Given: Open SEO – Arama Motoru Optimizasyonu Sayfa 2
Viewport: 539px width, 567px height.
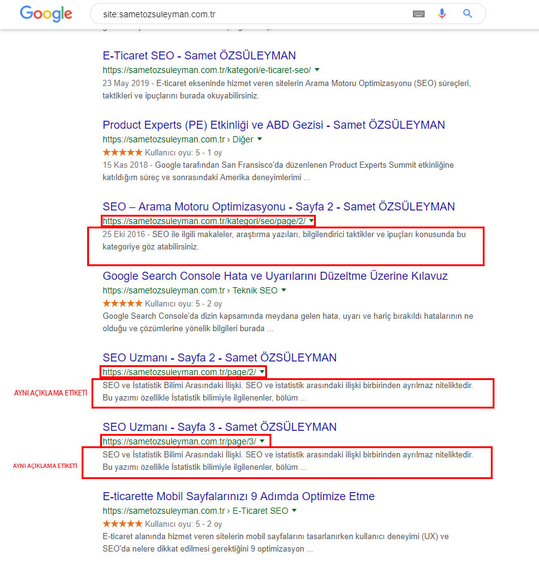Looking at the screenshot, I should (279, 207).
